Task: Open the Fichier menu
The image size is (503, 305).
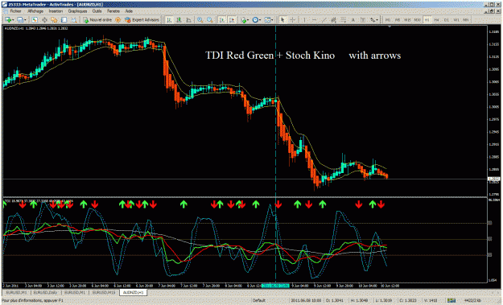Action: [15, 11]
